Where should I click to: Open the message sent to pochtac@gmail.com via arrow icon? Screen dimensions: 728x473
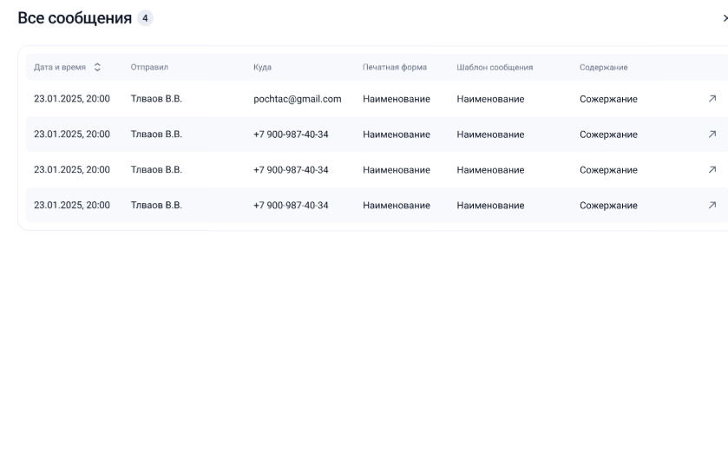[712, 98]
